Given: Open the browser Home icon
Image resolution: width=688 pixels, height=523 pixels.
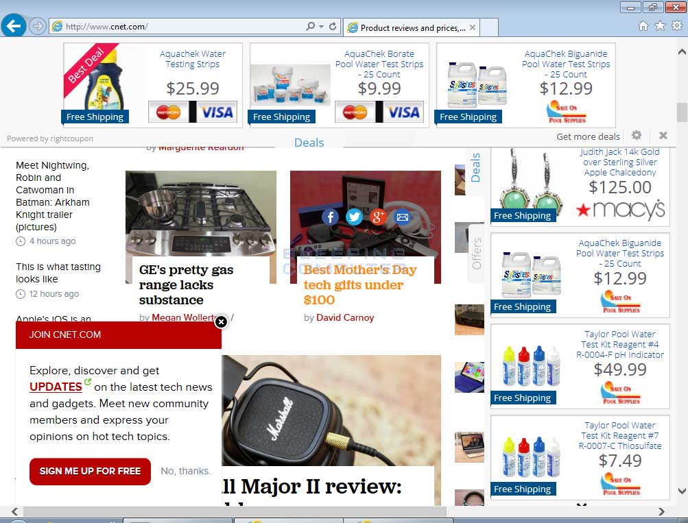Looking at the screenshot, I should [x=643, y=26].
